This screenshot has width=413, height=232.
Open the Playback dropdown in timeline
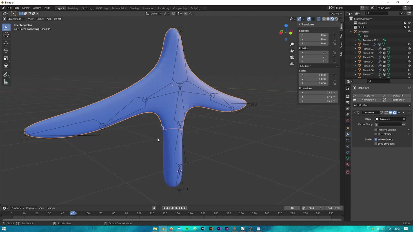(x=17, y=208)
